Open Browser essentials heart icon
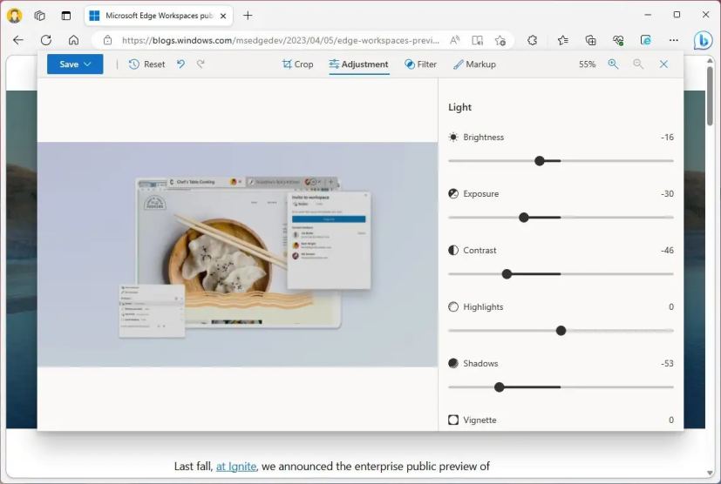Screen dimensions: 721x484 click(x=618, y=40)
